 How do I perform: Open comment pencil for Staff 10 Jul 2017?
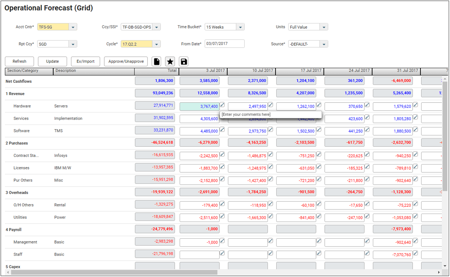click(x=270, y=253)
